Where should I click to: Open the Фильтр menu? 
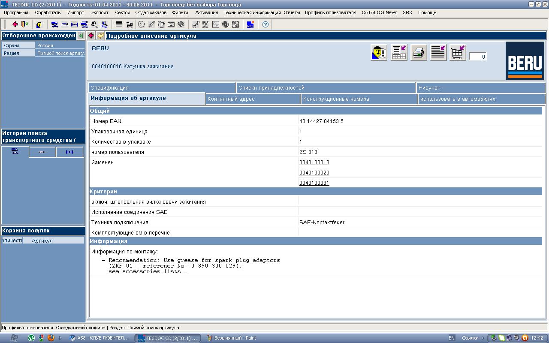coord(180,12)
